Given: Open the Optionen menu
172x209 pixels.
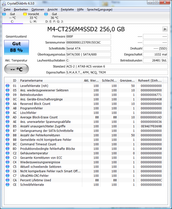Looking at the screenshot, I should pos(38,9).
